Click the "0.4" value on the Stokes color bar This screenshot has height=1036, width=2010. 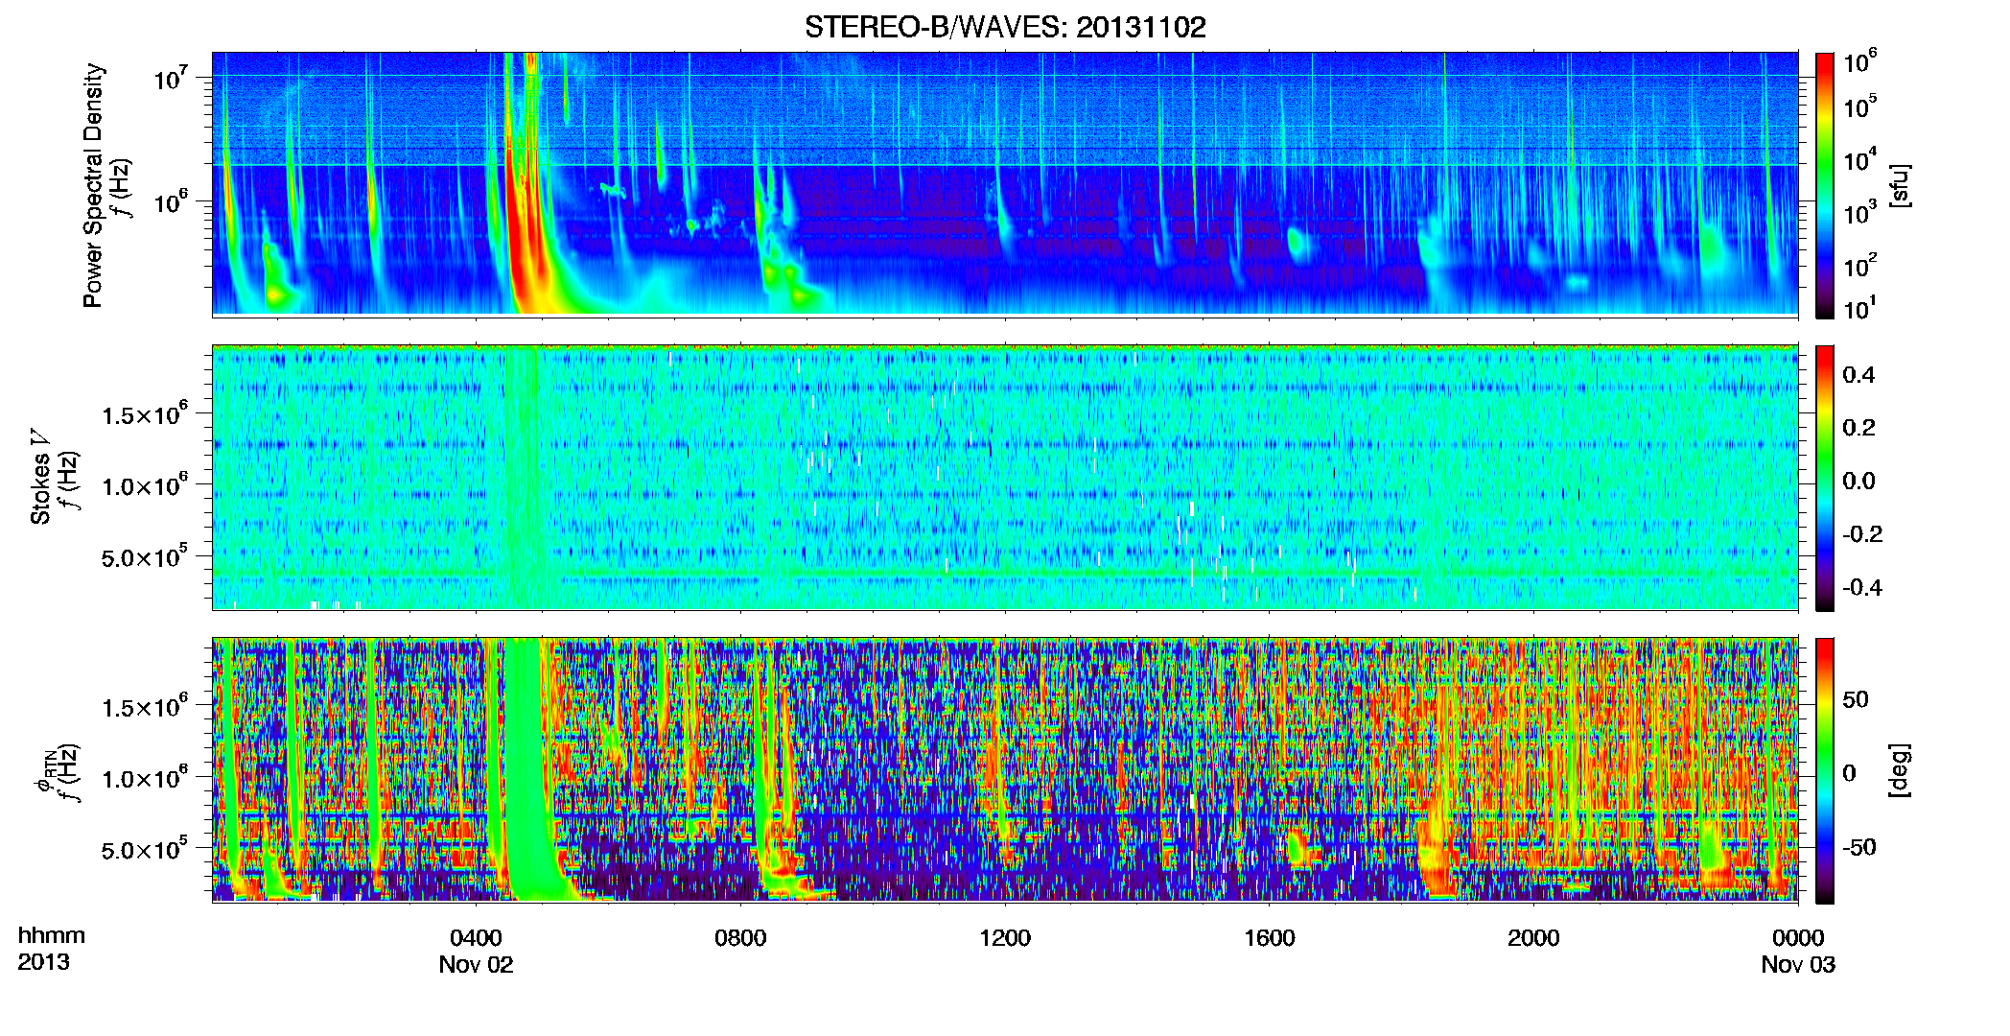tap(1858, 375)
